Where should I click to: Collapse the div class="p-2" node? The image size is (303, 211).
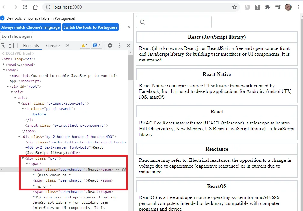click(23, 158)
